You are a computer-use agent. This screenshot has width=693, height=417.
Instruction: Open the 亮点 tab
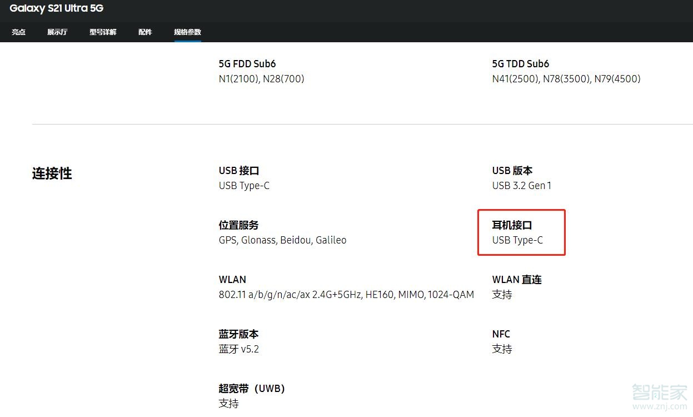coord(19,32)
